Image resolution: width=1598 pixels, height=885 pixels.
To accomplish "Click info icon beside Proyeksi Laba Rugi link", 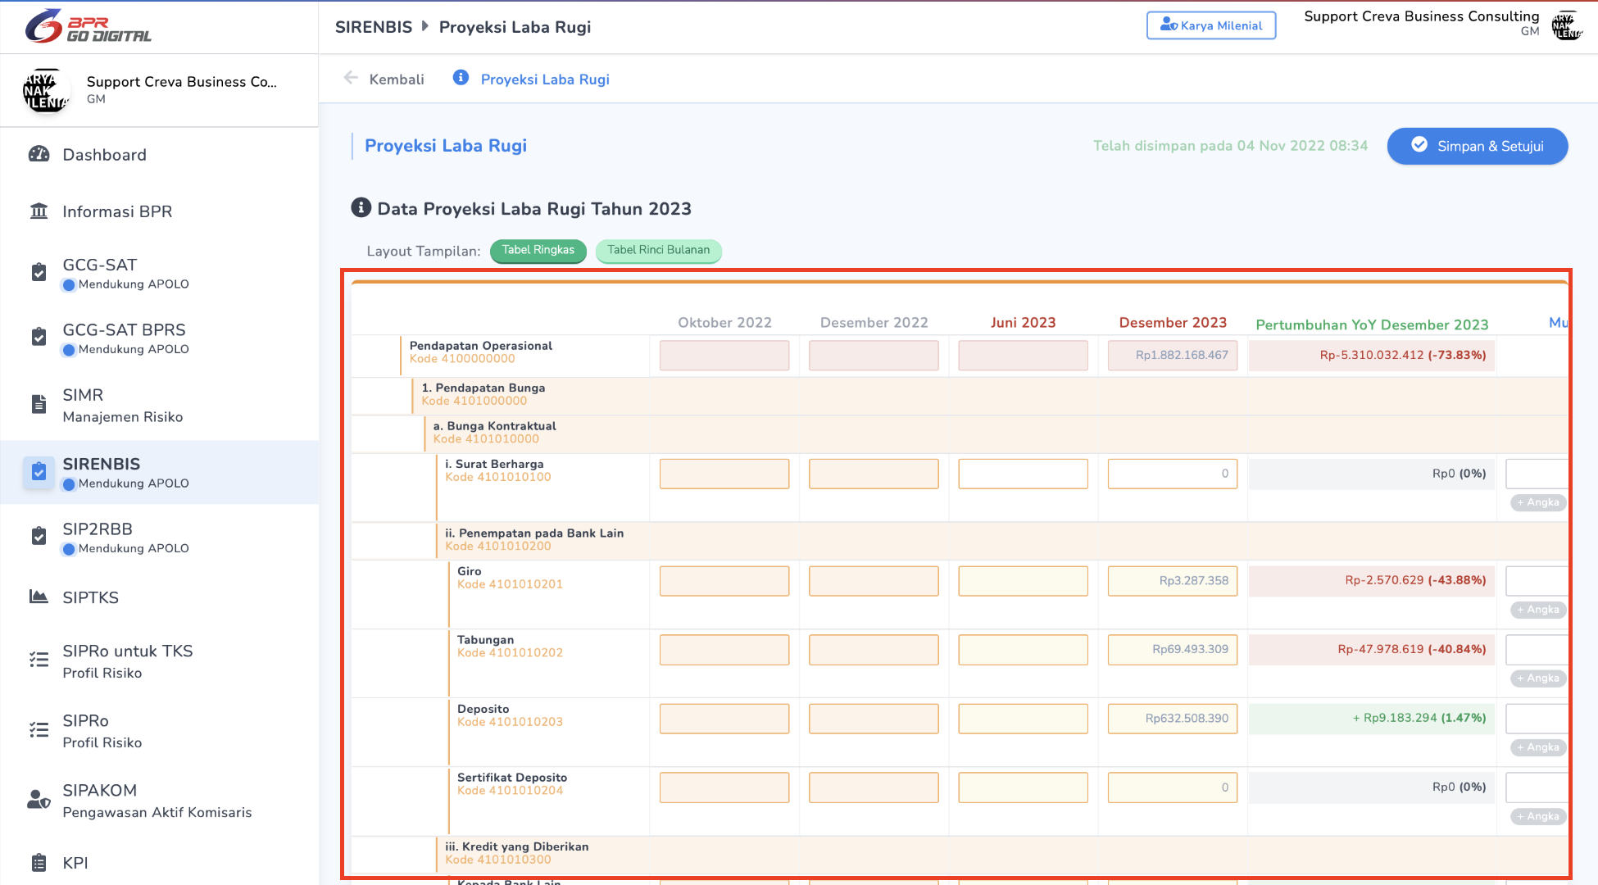I will pos(461,77).
